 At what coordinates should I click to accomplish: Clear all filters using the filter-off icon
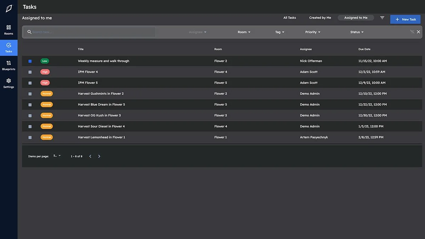click(x=412, y=32)
